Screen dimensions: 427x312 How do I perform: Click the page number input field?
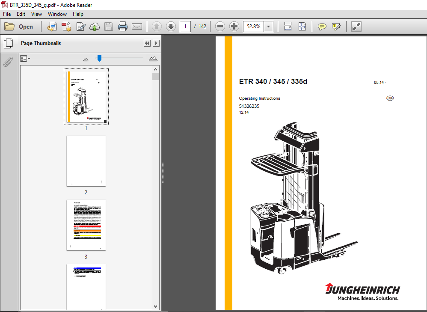tap(185, 27)
